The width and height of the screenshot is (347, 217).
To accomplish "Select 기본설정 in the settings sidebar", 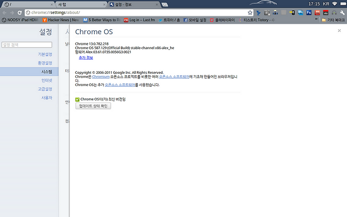I will pyautogui.click(x=45, y=54).
